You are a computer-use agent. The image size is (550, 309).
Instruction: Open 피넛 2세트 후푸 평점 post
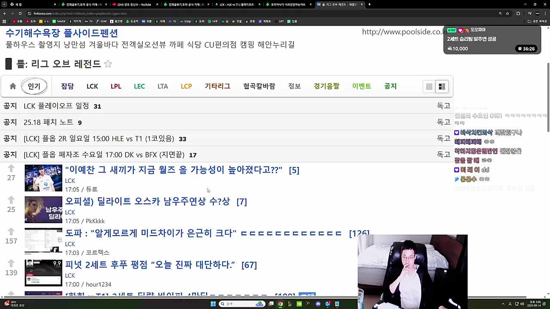[150, 265]
